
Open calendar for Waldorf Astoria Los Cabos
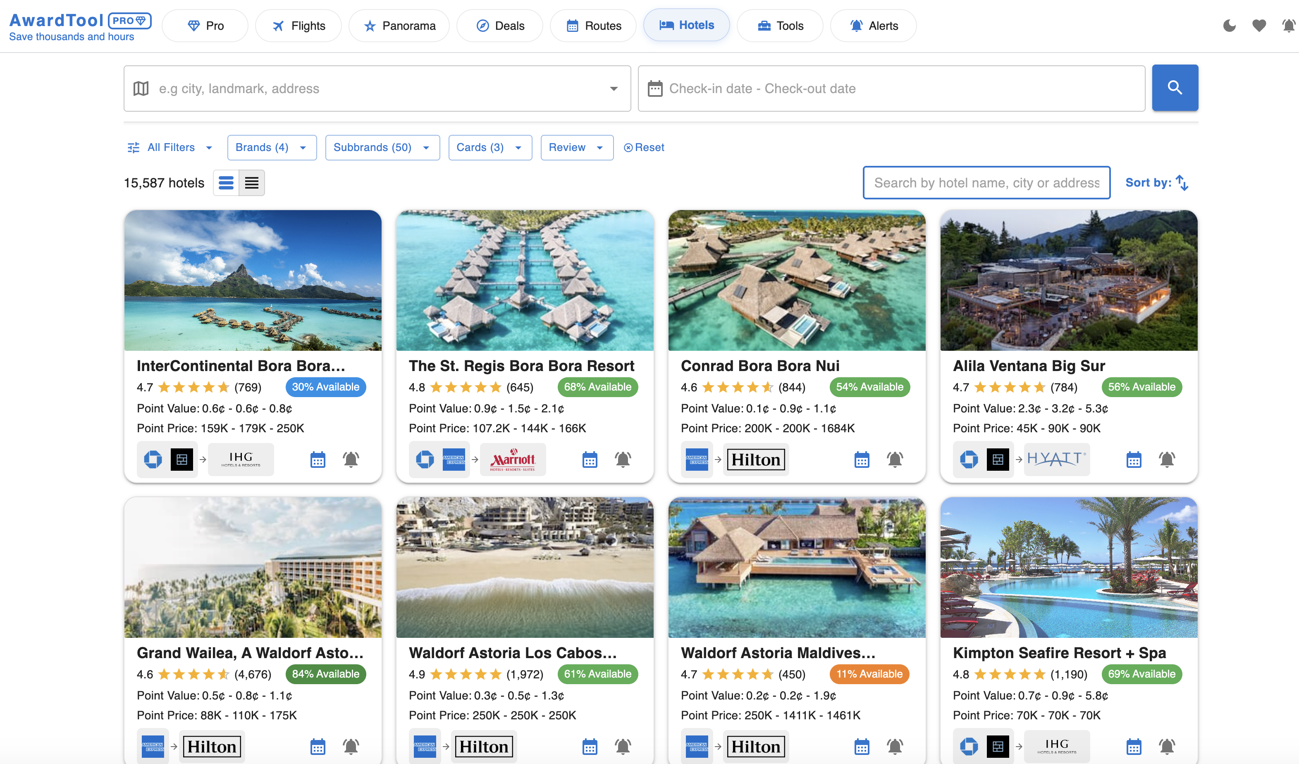[x=590, y=747]
